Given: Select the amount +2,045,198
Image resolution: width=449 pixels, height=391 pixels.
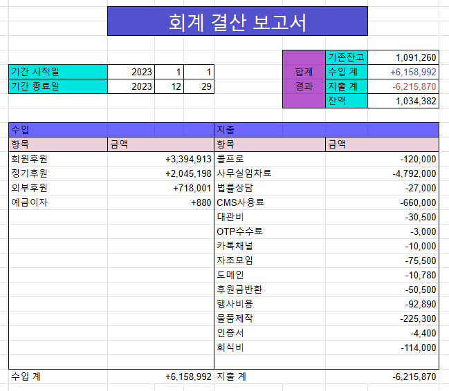Looking at the screenshot, I should pyautogui.click(x=161, y=173).
